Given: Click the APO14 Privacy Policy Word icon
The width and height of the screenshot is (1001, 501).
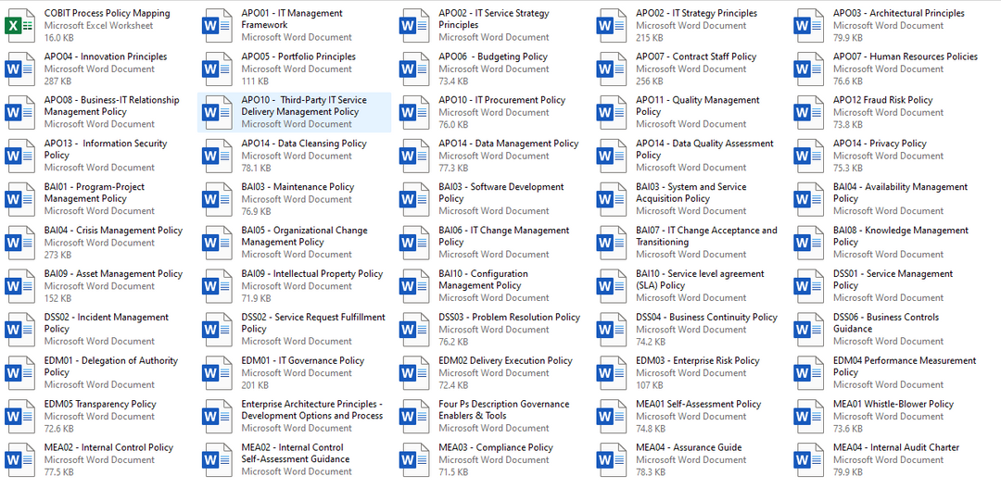Looking at the screenshot, I should point(808,156).
